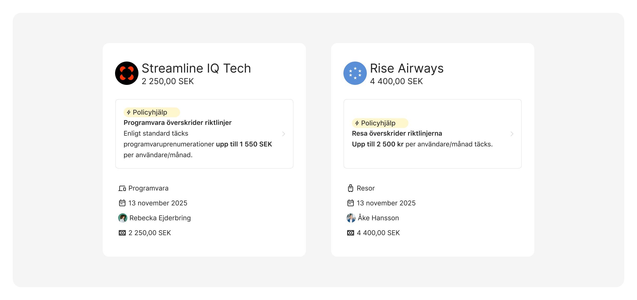This screenshot has width=637, height=300.
Task: Open the Streamline IQ Tech title
Action: pyautogui.click(x=196, y=68)
